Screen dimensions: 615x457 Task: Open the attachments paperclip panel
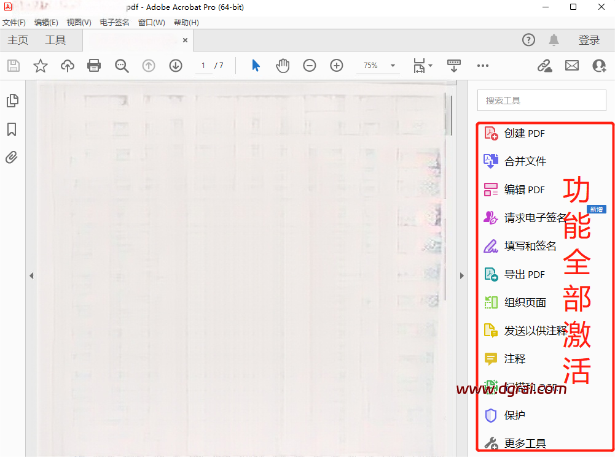point(12,158)
